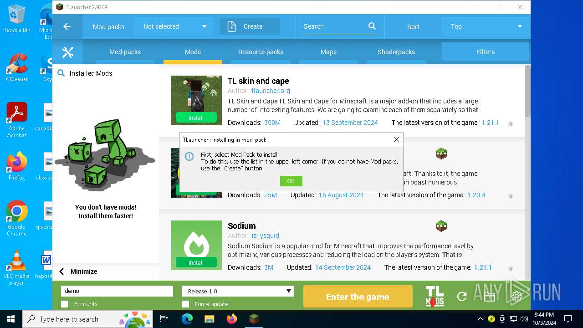
Task: Open the jellysquid_ author link
Action: [x=266, y=236]
